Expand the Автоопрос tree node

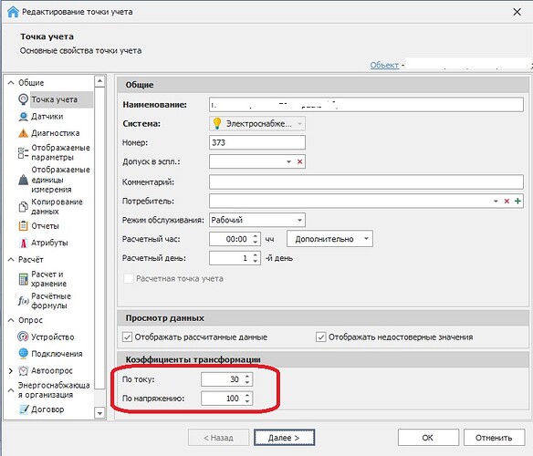11,370
